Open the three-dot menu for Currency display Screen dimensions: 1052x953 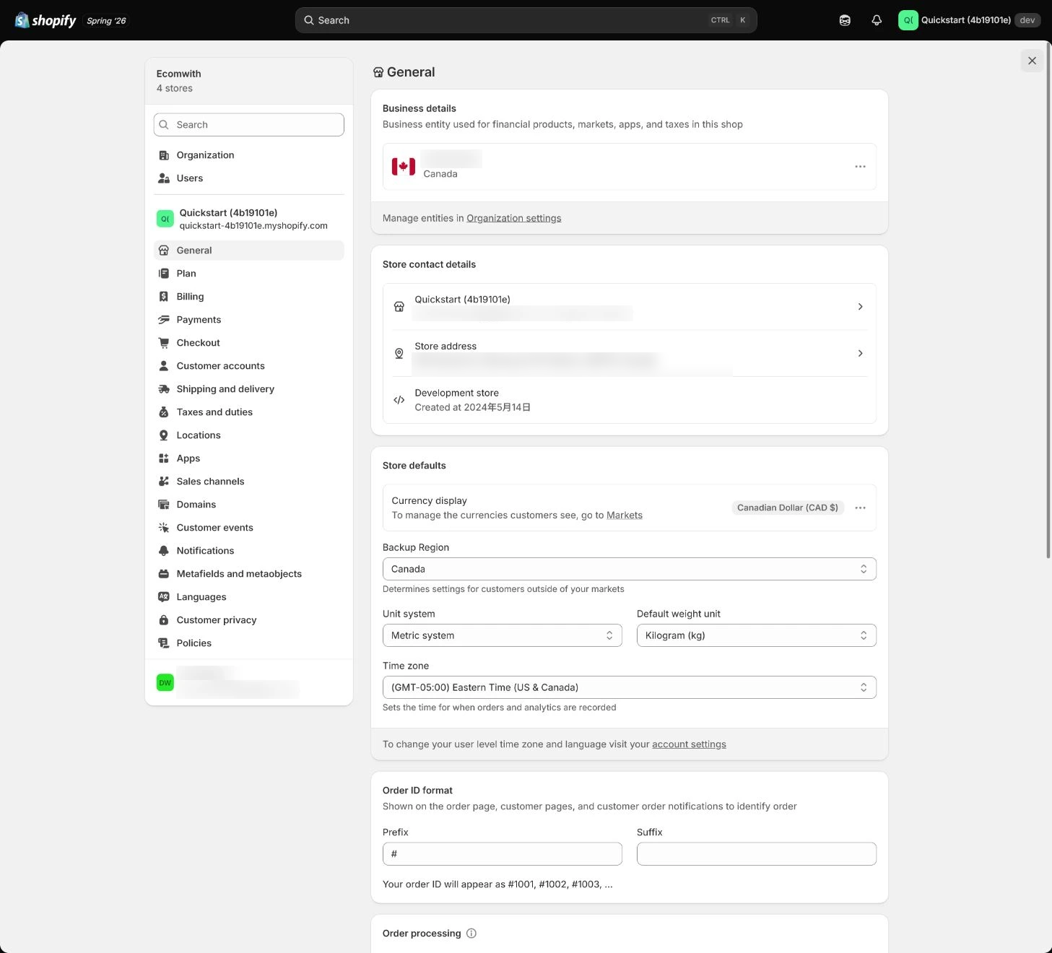pyautogui.click(x=860, y=508)
